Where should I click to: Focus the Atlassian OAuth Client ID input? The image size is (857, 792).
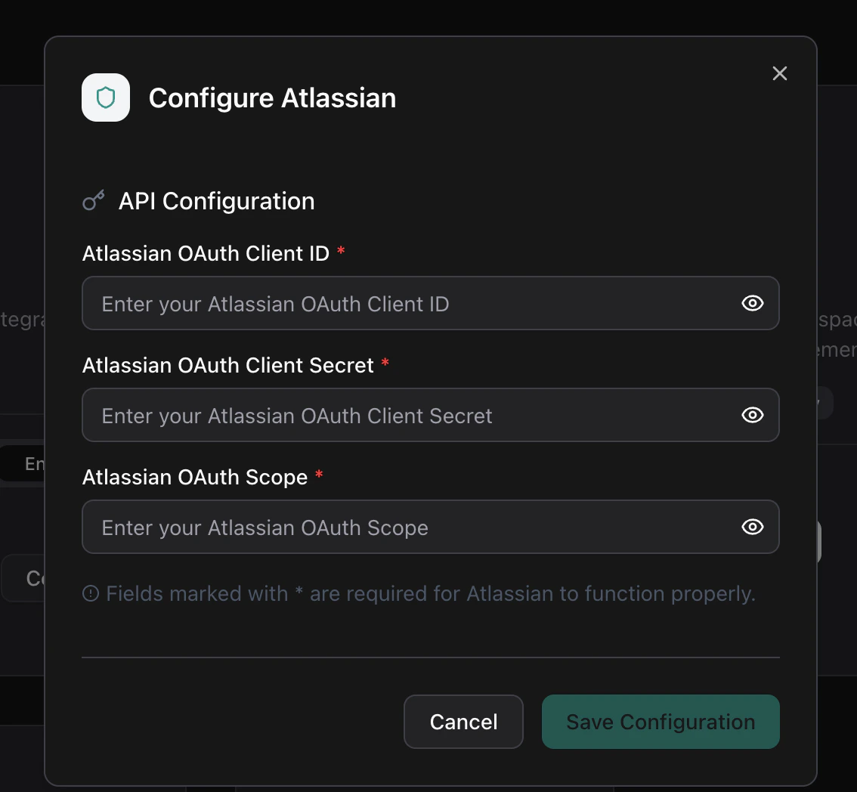(408, 303)
